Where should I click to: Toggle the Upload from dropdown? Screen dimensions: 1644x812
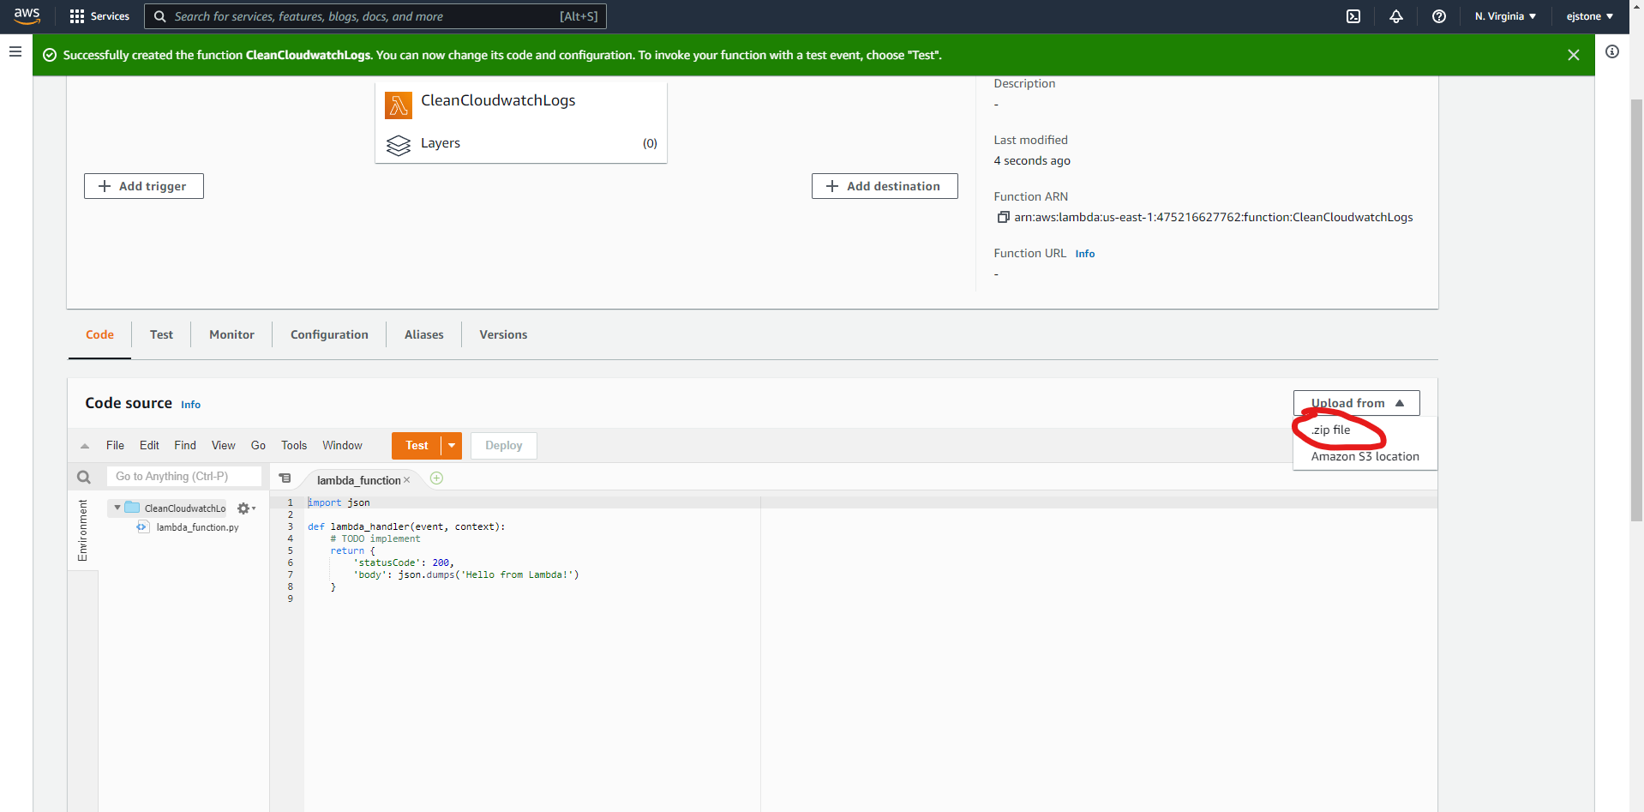pos(1356,403)
